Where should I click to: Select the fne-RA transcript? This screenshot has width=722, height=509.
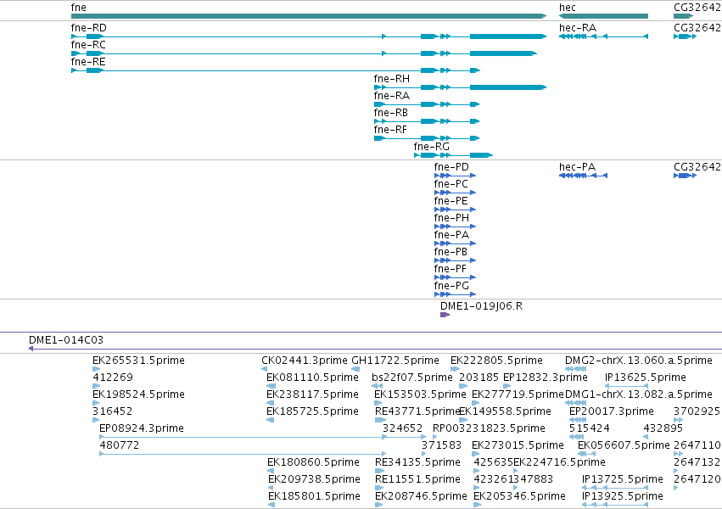pos(427,104)
